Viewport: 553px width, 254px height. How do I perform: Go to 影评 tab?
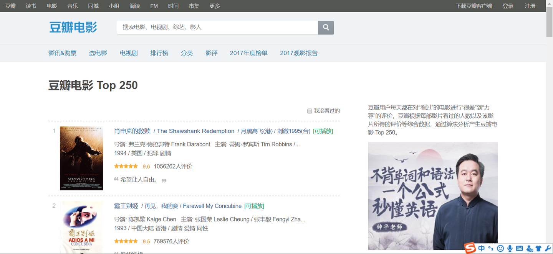pyautogui.click(x=212, y=53)
